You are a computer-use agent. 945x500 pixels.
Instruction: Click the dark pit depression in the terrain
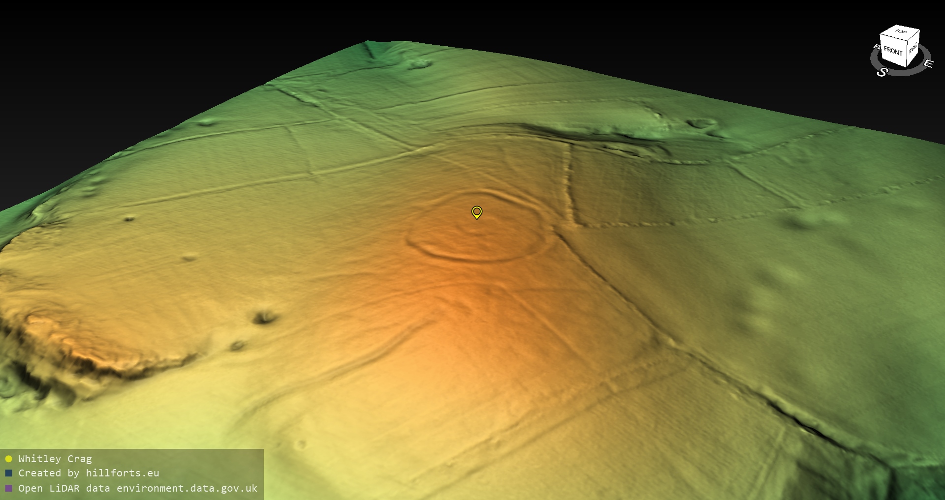[x=264, y=318]
